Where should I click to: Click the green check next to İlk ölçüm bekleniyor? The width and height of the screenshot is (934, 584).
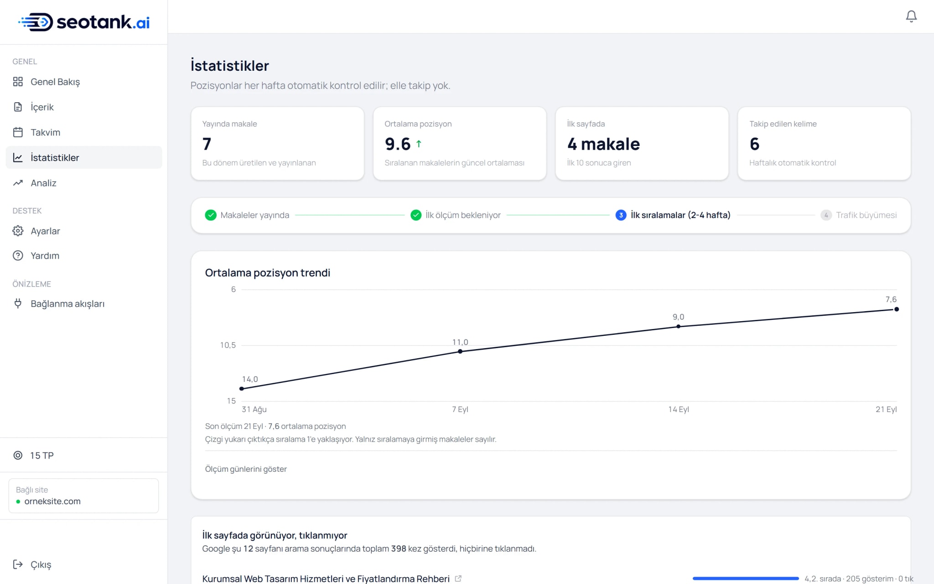(415, 215)
